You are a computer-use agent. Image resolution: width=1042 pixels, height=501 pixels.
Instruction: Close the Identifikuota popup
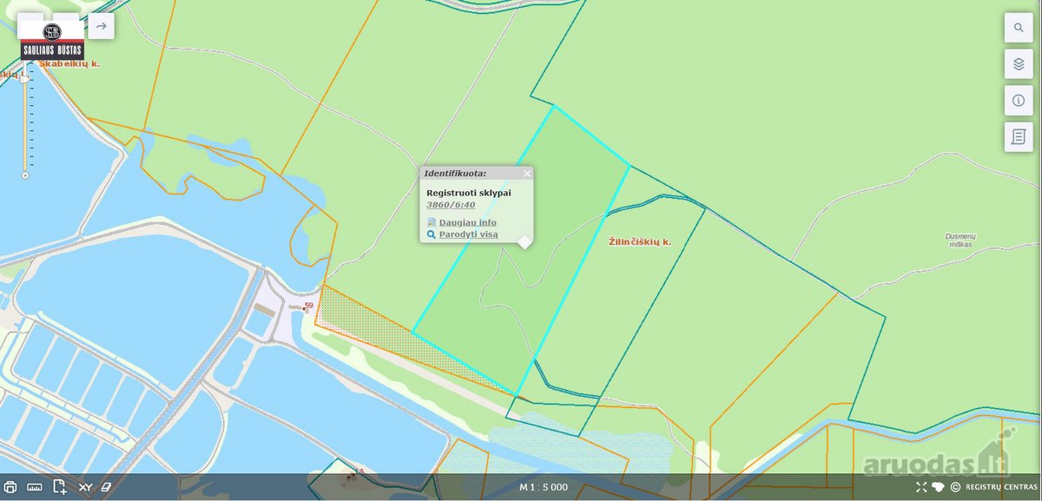pyautogui.click(x=527, y=174)
